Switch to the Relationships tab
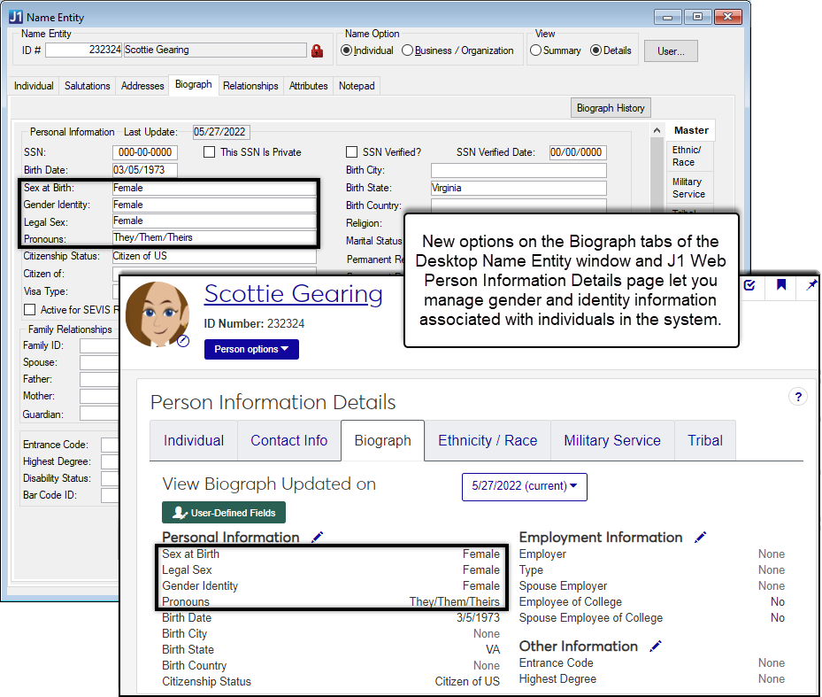Screen dimensions: 822x697 250,86
